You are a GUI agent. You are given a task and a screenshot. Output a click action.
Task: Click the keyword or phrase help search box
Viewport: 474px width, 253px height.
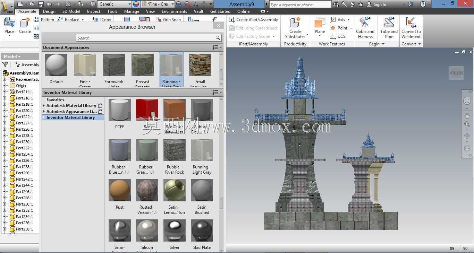(x=301, y=5)
